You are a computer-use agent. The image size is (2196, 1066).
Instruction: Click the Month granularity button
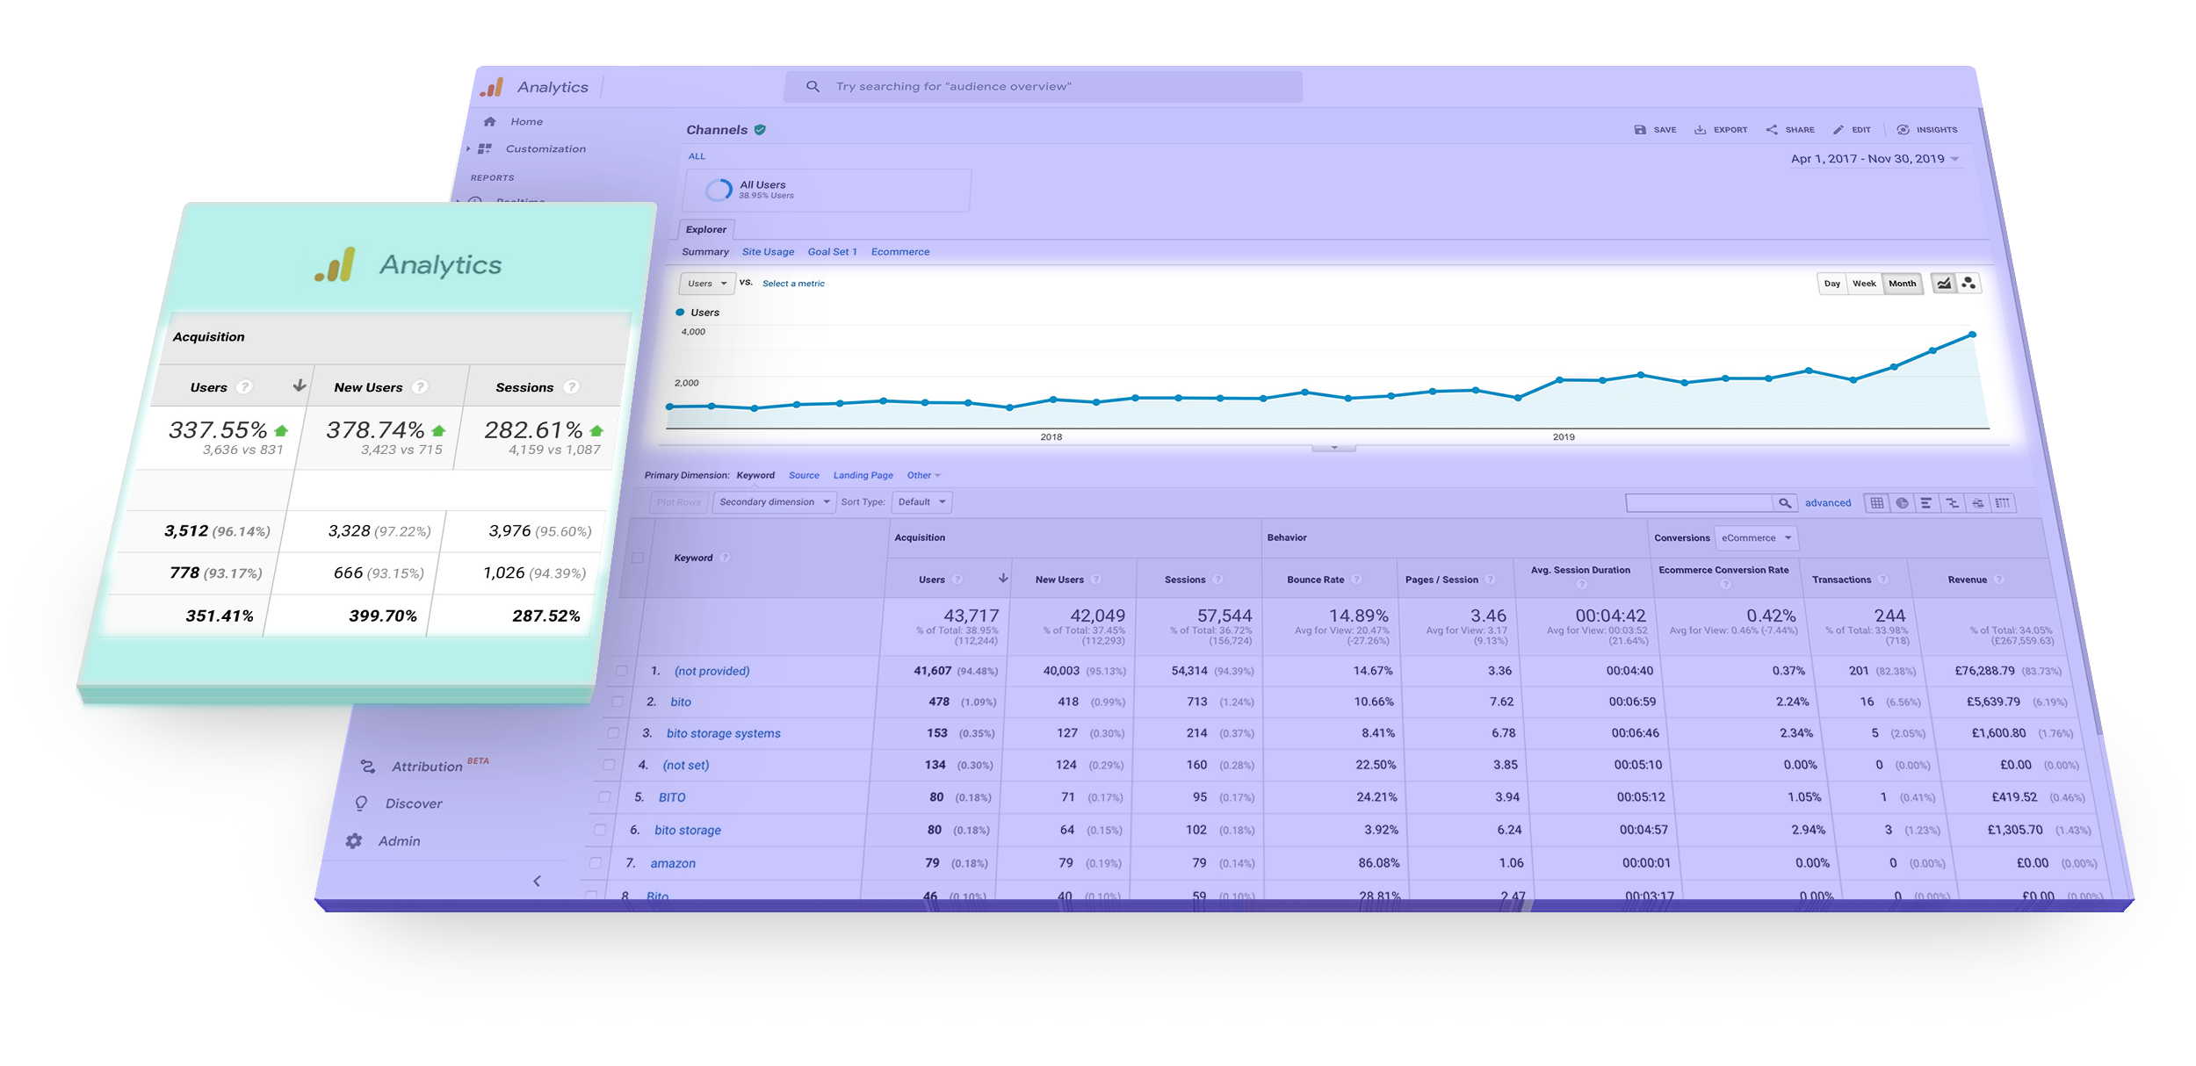[x=1903, y=284]
